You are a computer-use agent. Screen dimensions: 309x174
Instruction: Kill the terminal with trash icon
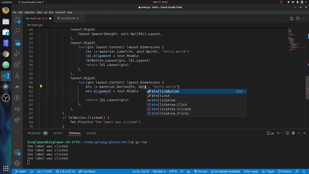pyautogui.click(x=293, y=133)
